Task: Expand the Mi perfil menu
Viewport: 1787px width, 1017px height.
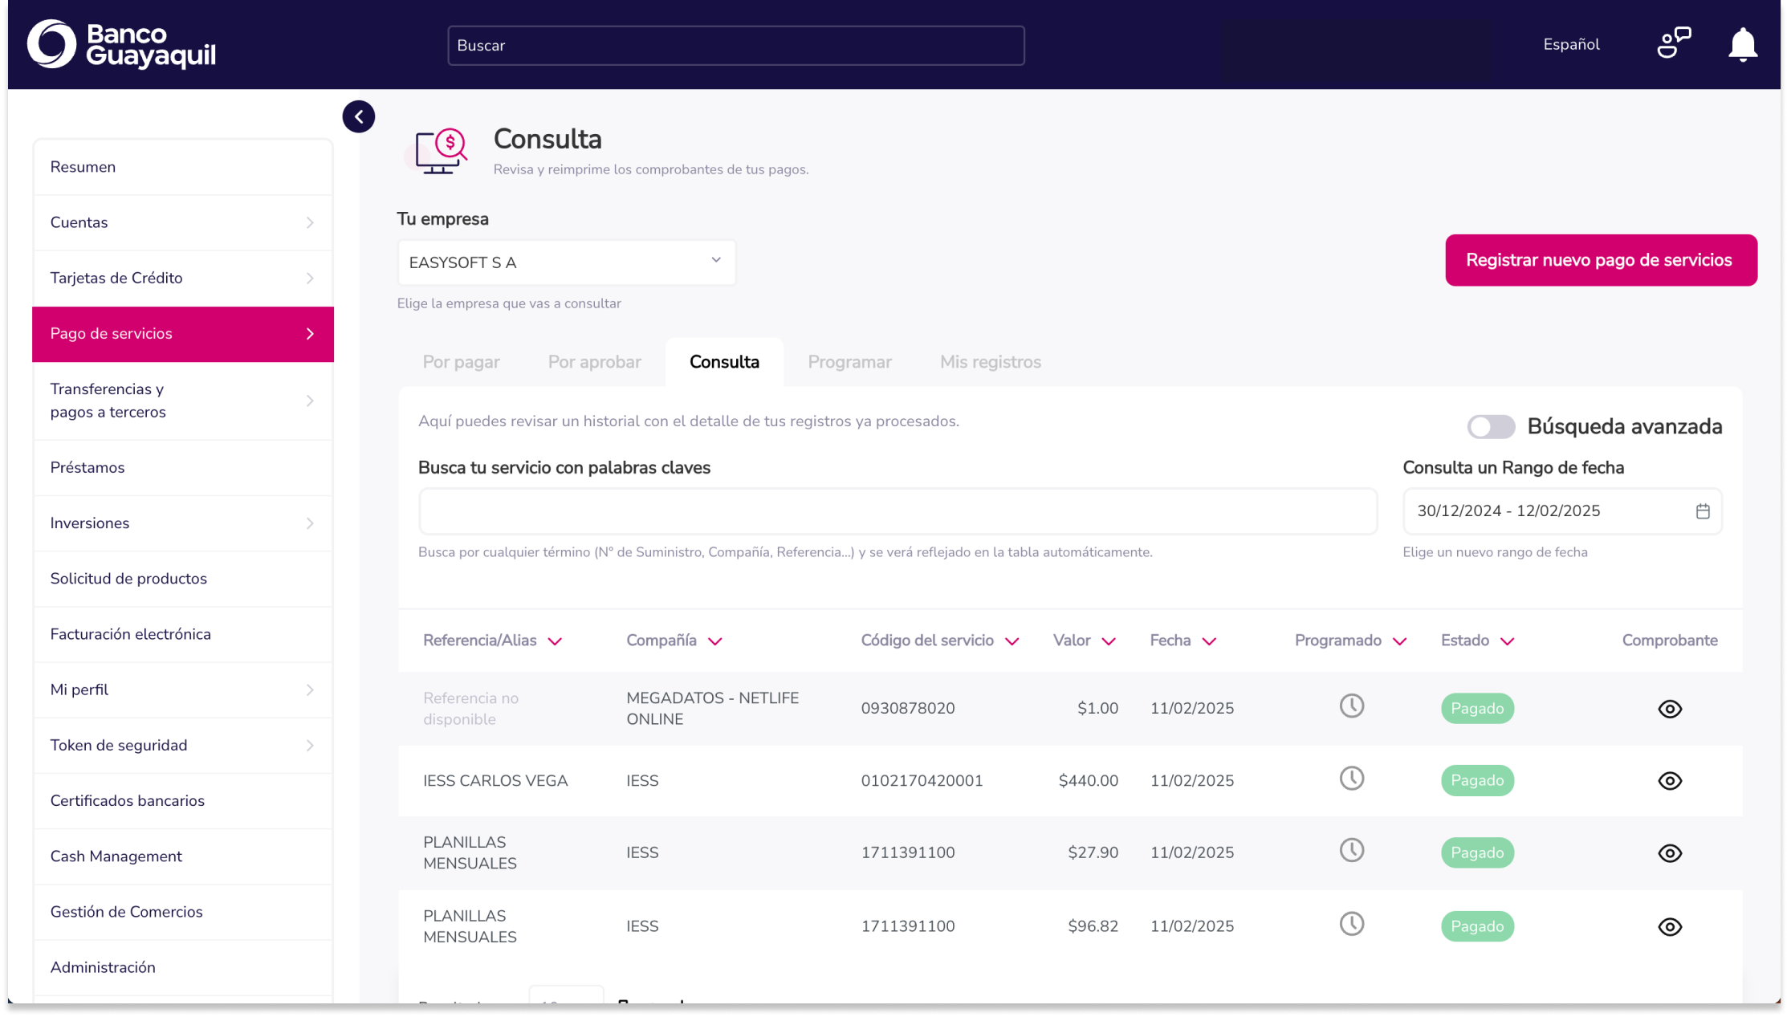Action: (183, 690)
